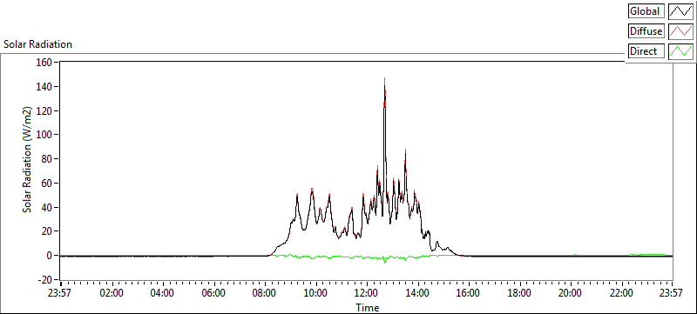Click the -20 y-axis minimum value
The width and height of the screenshot is (697, 314).
[x=44, y=279]
